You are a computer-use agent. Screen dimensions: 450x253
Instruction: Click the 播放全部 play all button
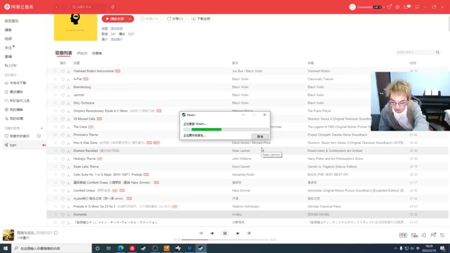[x=114, y=19]
